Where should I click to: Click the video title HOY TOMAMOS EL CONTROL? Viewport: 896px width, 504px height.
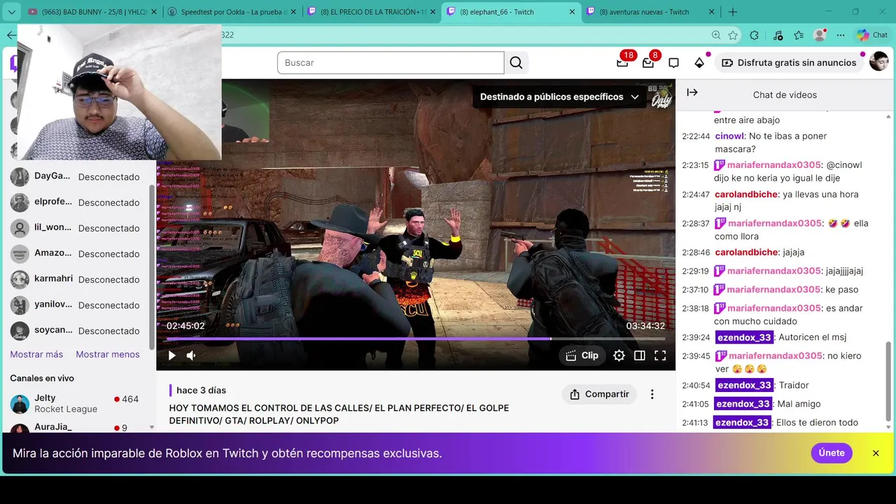339,414
